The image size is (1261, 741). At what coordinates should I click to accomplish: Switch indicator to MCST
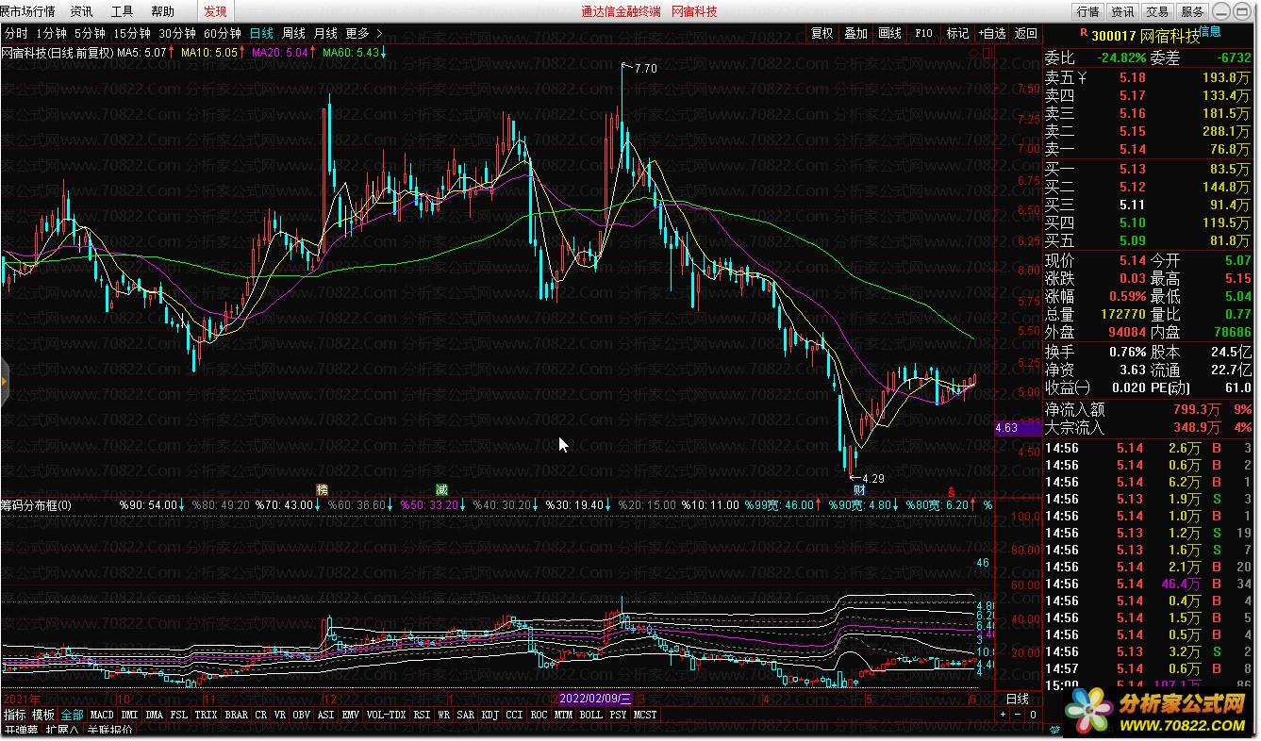[x=645, y=715]
